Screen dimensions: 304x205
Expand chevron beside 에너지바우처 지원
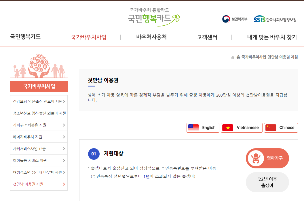pos(64,137)
